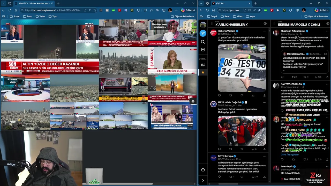
Task: Open Enes Geyik profile name
Action: [287, 167]
